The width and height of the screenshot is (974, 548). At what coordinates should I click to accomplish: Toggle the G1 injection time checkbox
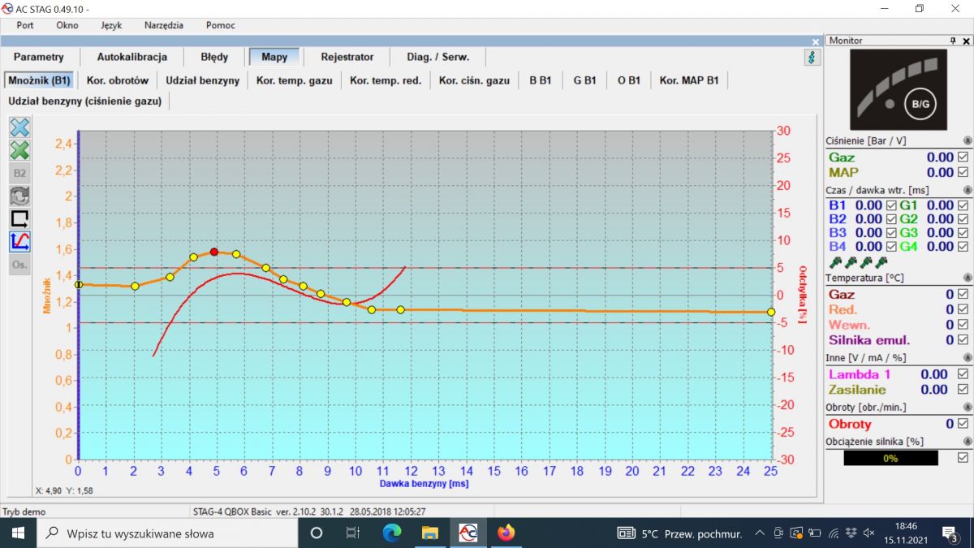(963, 205)
